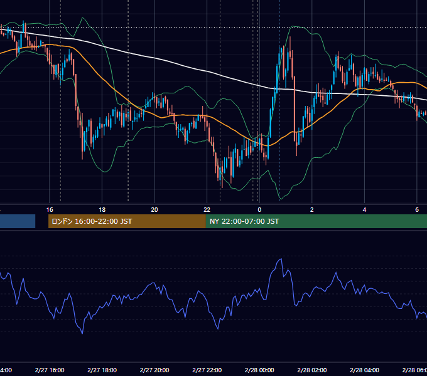
Task: Click the hour label 2 on price chart axis
Action: tap(312, 210)
